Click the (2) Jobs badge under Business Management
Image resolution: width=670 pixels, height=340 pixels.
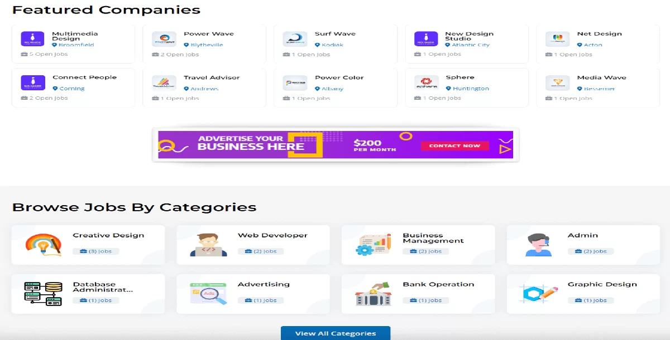[x=425, y=251]
